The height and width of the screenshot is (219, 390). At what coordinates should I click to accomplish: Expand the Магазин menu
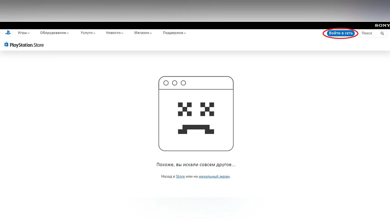pyautogui.click(x=143, y=33)
